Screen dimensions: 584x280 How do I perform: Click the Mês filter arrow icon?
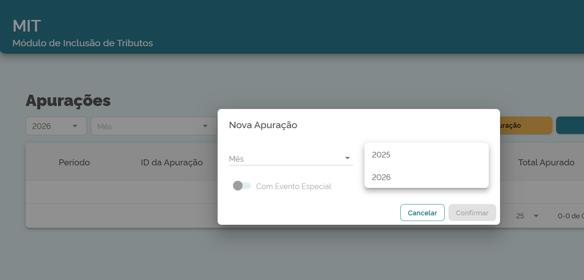pyautogui.click(x=205, y=126)
